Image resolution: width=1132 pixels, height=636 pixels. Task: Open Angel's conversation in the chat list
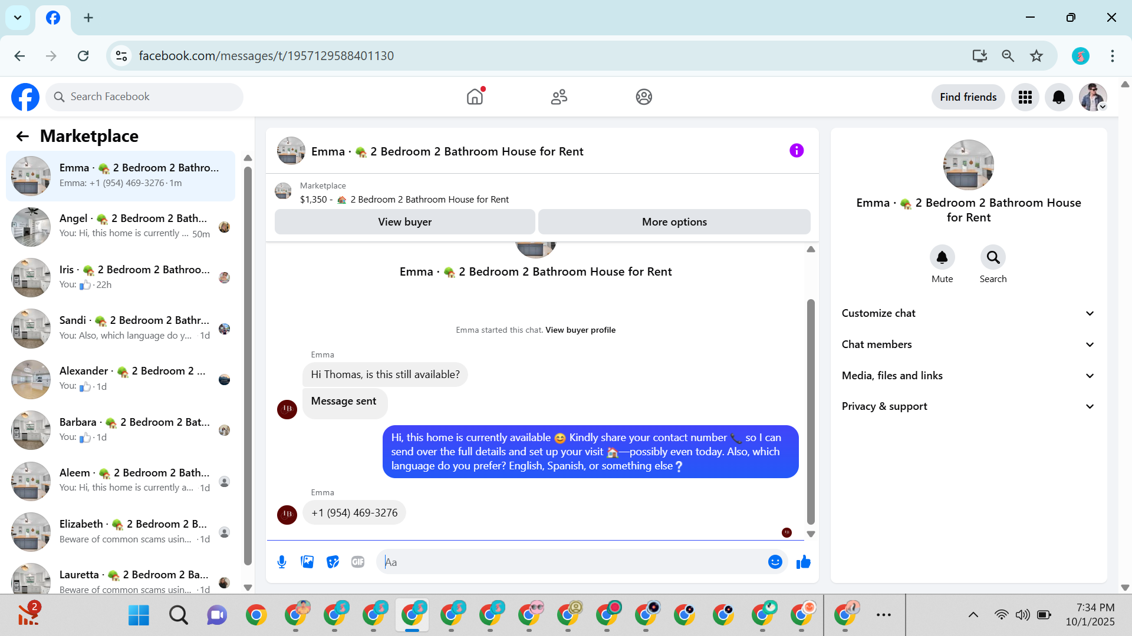[x=120, y=227]
